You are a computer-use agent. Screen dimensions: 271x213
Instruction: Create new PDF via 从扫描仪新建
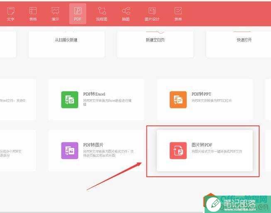[66, 44]
